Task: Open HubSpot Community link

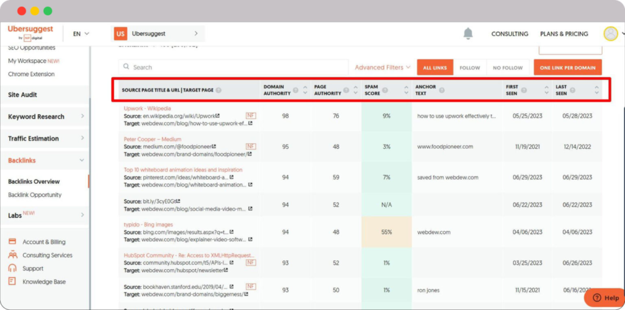Action: [x=189, y=255]
